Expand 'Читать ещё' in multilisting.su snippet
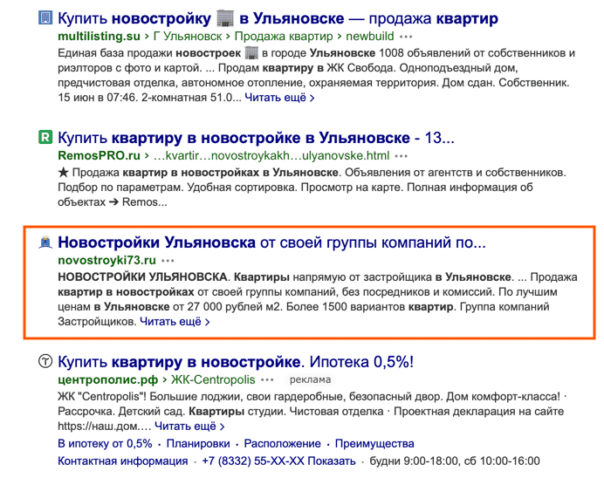 [x=279, y=98]
